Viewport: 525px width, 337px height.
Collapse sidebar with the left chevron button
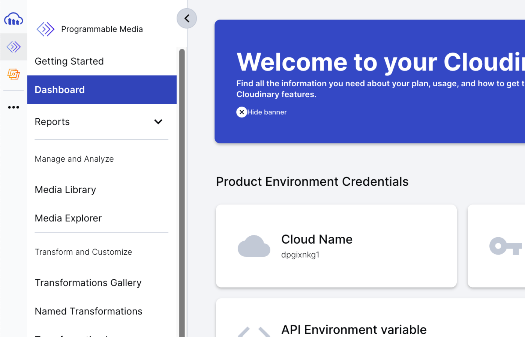pyautogui.click(x=187, y=18)
